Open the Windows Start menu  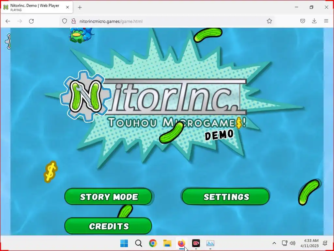(124, 243)
